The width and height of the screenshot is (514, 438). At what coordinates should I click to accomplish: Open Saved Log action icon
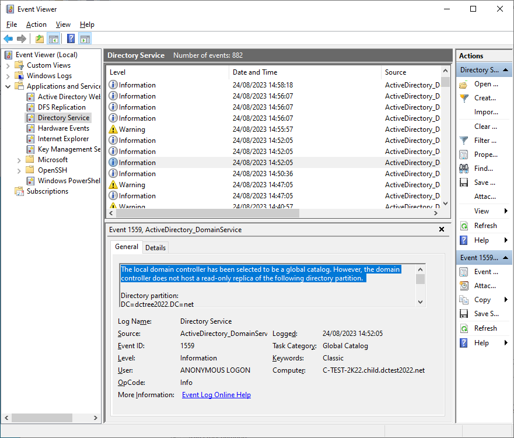(x=463, y=84)
